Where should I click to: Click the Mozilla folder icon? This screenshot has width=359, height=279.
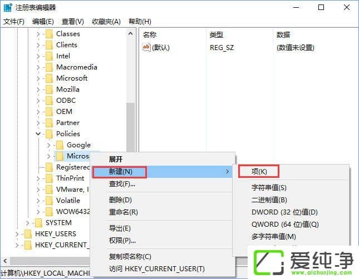pyautogui.click(x=49, y=89)
